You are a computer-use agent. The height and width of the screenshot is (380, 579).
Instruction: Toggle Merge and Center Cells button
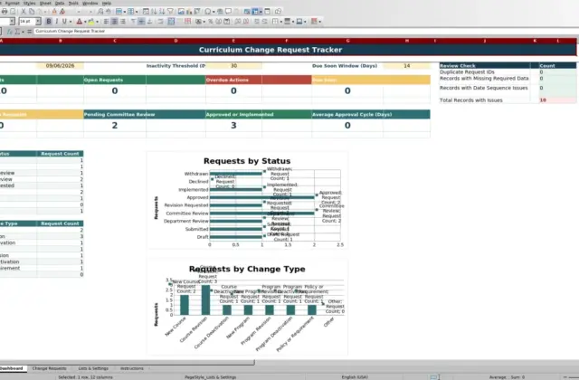click(x=171, y=22)
